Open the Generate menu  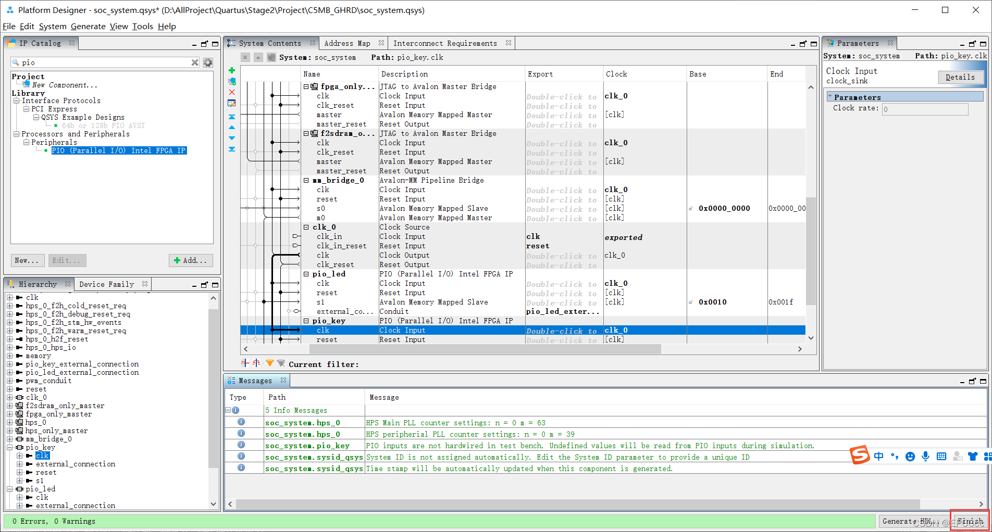click(x=88, y=26)
